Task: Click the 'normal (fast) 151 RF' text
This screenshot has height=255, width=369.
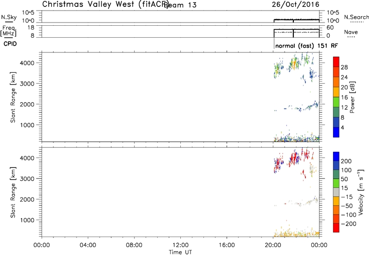Action: pos(306,46)
